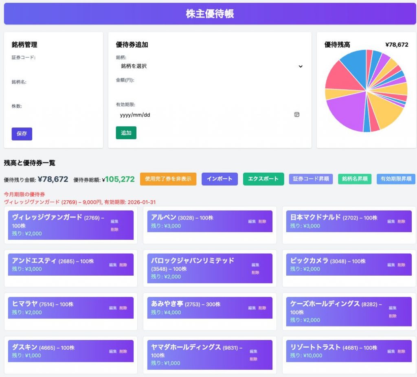Delete the ビックカメラ entry
This screenshot has width=417, height=377.
pyautogui.click(x=402, y=265)
